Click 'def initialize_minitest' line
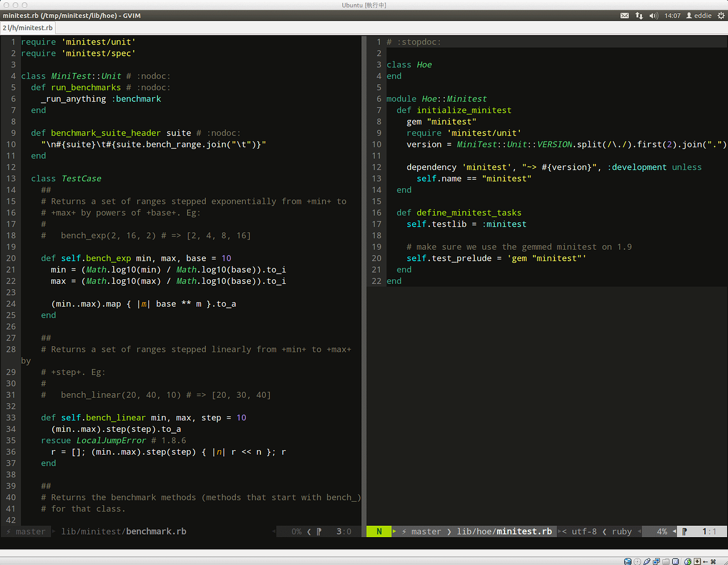The width and height of the screenshot is (728, 565). [454, 110]
